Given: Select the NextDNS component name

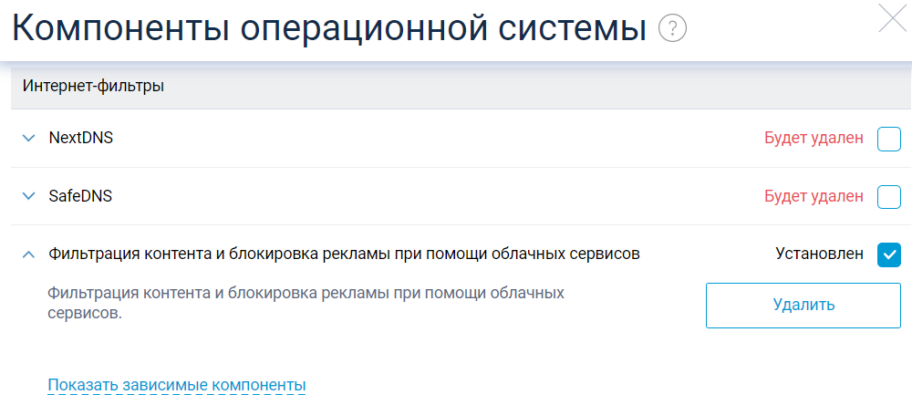Looking at the screenshot, I should (x=81, y=139).
